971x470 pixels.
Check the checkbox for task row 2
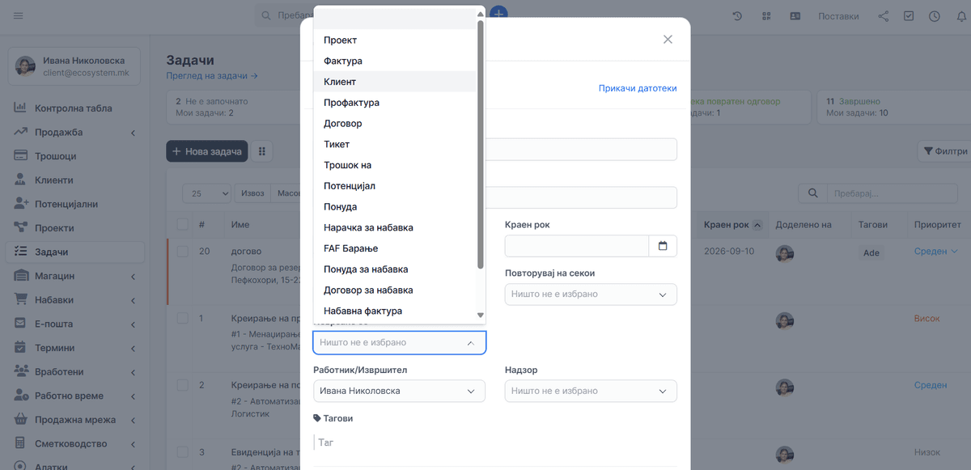tap(183, 385)
